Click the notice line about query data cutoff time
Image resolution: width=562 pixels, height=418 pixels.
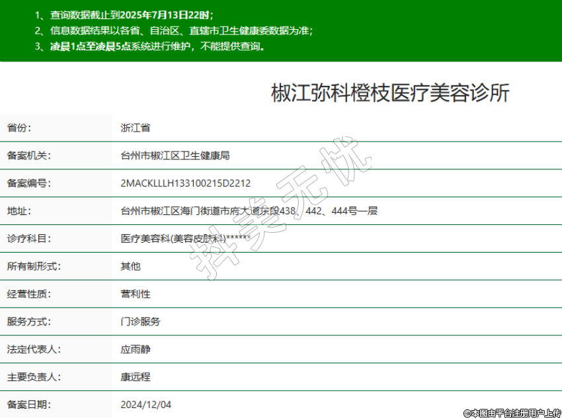[x=124, y=15]
